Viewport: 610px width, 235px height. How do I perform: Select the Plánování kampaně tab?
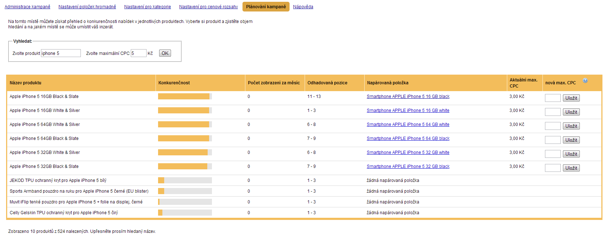(266, 7)
